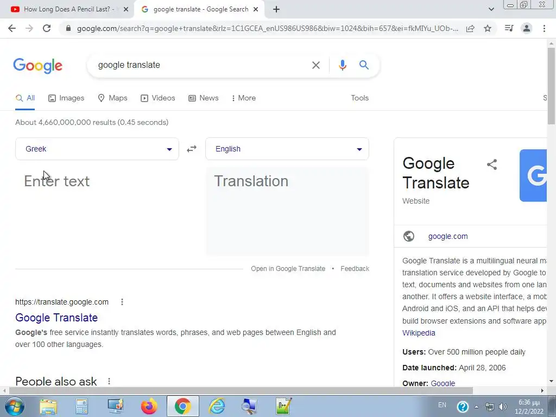Viewport: 556px width, 417px height.
Task: Open Windows Start menu
Action: tap(15, 406)
